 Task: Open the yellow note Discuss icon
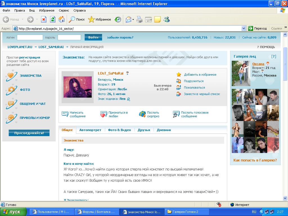click(157, 19)
